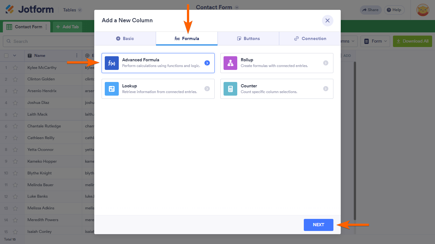Choose the purple Rollup icon
This screenshot has height=244, width=435.
point(230,63)
